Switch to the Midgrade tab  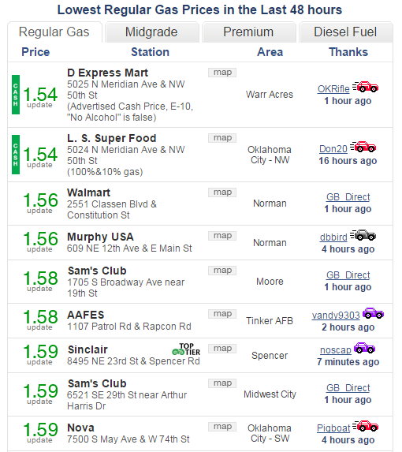[152, 32]
